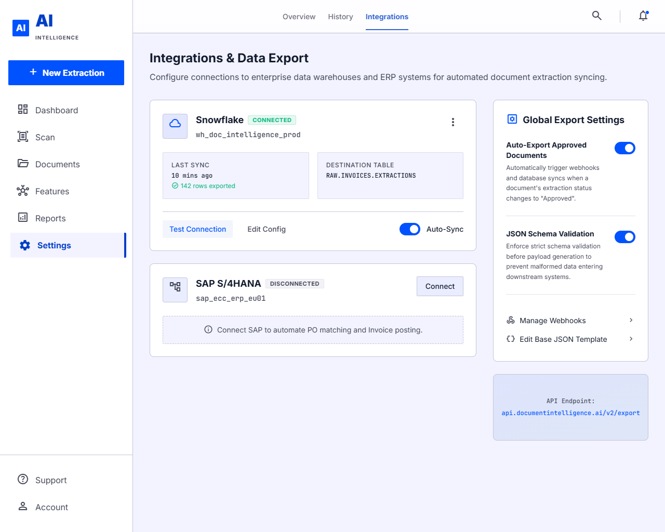Click the Account person icon
The image size is (665, 532).
tap(23, 506)
